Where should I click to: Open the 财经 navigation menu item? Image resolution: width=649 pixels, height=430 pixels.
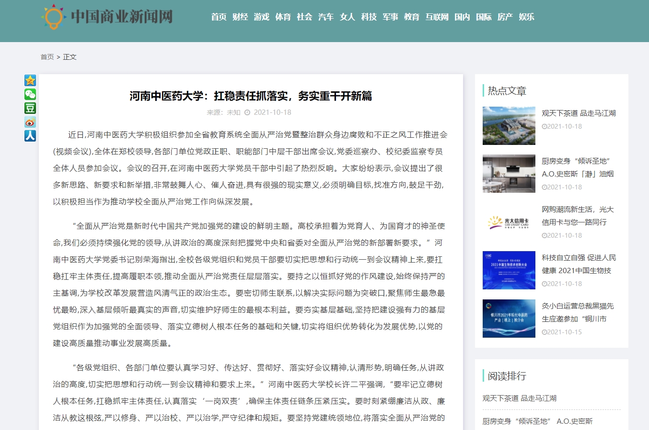point(240,17)
